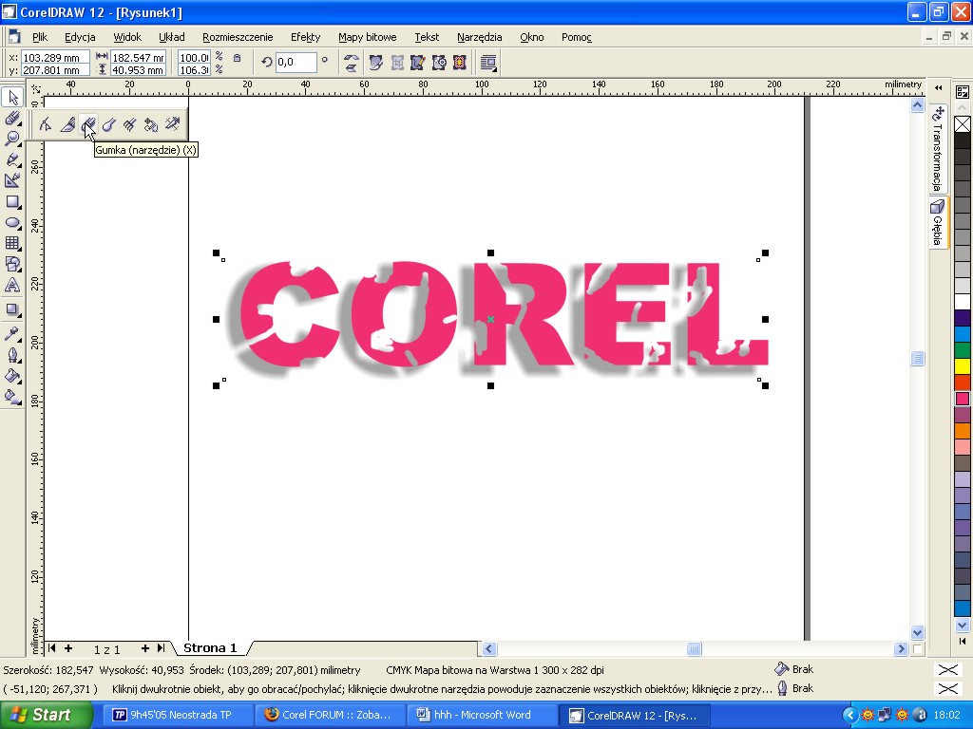The height and width of the screenshot is (729, 973).
Task: Choose the Eyedropper tool
Action: 12,333
